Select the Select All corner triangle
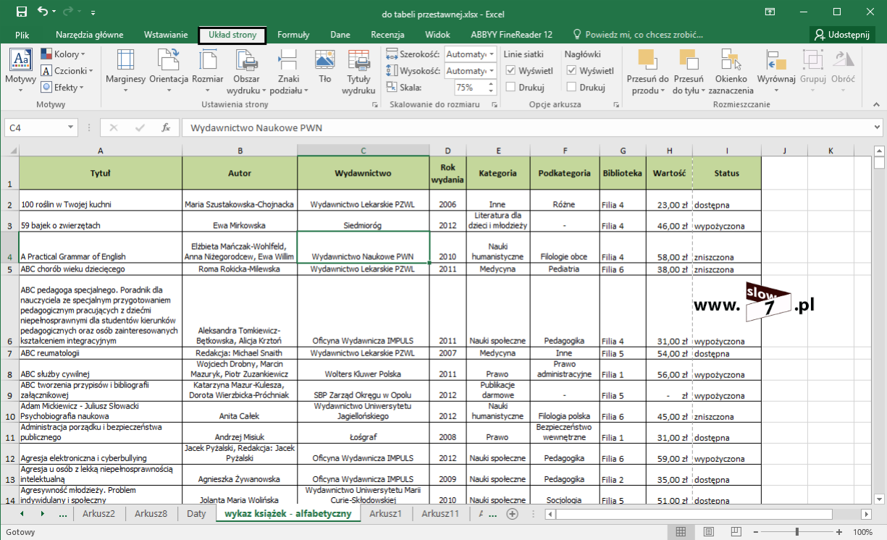 [x=13, y=151]
